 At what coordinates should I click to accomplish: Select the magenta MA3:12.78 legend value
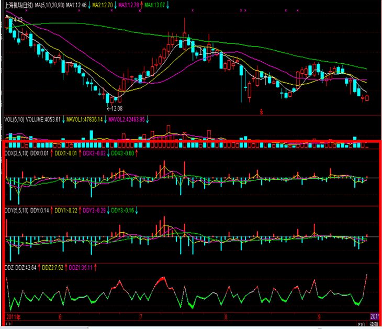[x=129, y=5]
